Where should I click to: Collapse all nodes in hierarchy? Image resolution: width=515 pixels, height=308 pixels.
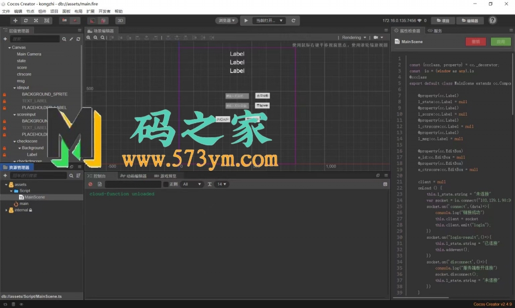[71, 39]
